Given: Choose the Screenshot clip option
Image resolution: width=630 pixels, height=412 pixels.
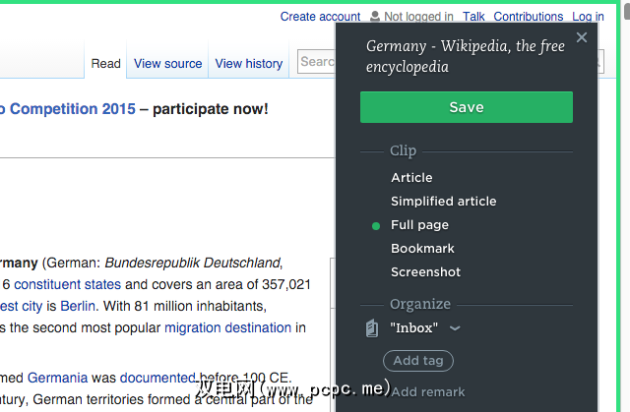Looking at the screenshot, I should 425,272.
